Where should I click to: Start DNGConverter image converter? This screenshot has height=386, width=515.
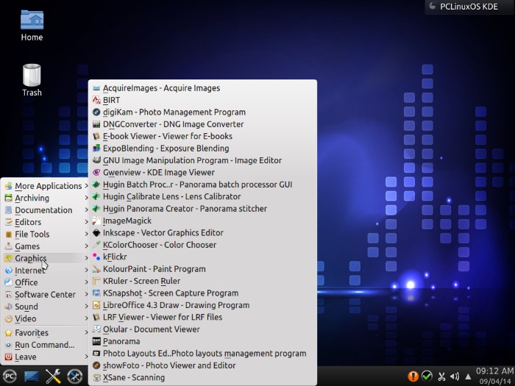(202, 124)
